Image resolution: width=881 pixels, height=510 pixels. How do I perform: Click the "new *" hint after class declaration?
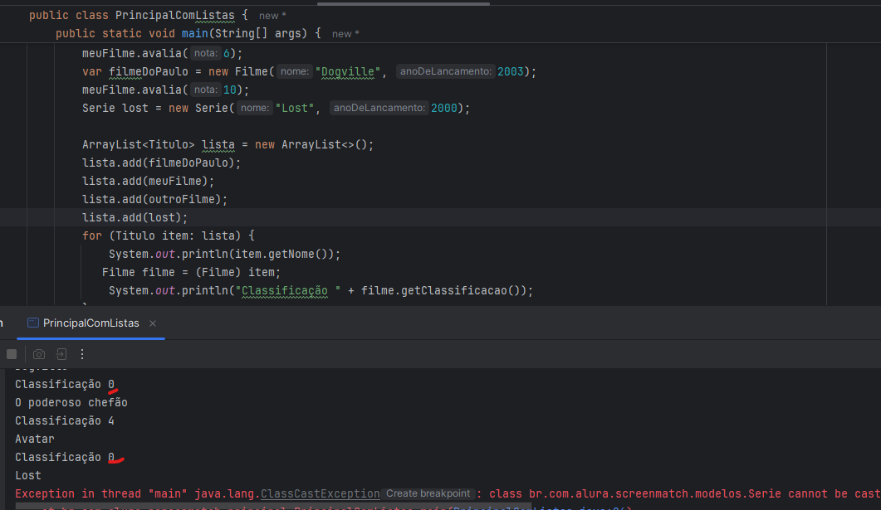pyautogui.click(x=272, y=16)
